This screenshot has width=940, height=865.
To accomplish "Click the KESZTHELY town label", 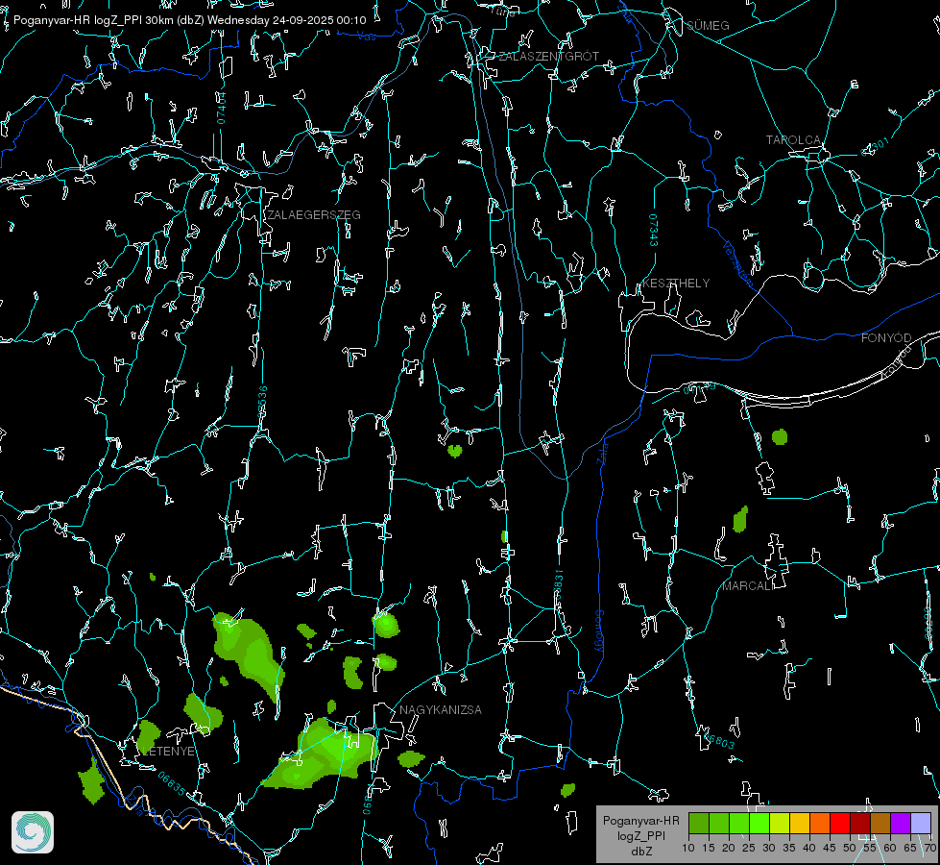I will tap(676, 284).
